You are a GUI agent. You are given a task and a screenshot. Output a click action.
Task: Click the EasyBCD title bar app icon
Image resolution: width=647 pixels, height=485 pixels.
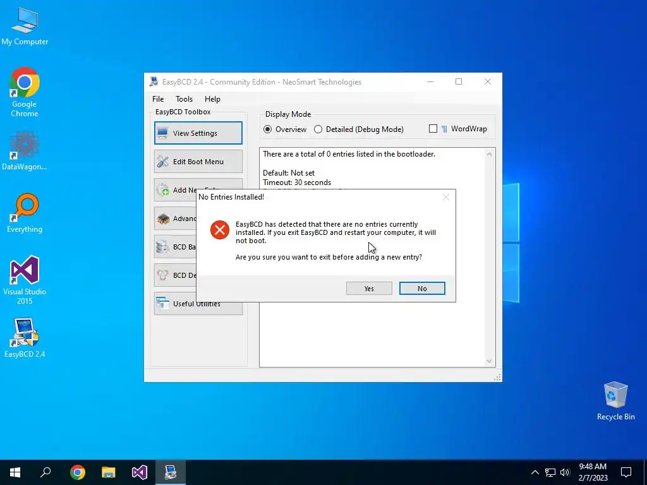click(154, 81)
